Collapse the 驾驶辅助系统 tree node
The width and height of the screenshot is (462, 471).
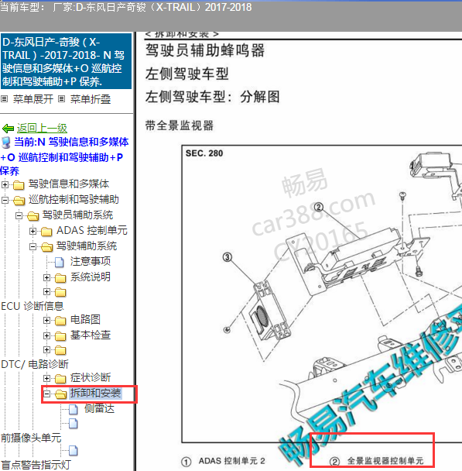[x=33, y=246]
